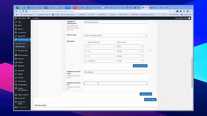This screenshot has width=207, height=116.
Task: Bookmark this page with the star icon
Action: pyautogui.click(x=173, y=11)
